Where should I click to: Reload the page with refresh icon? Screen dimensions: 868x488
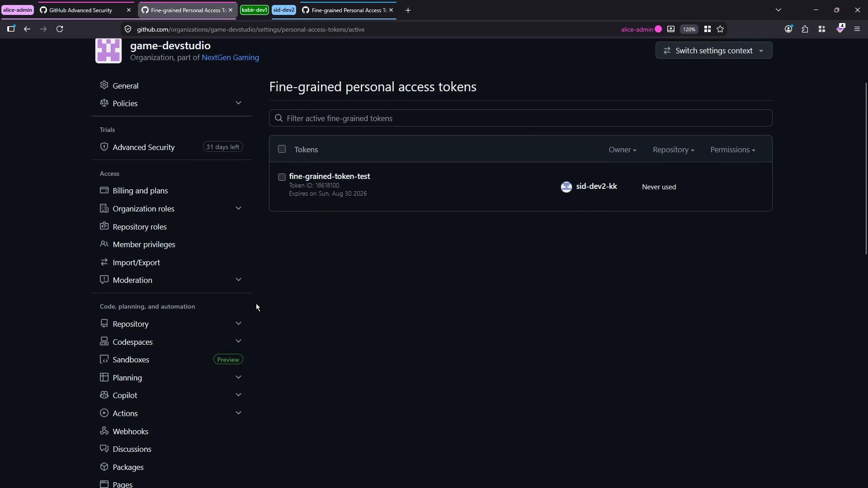60,29
